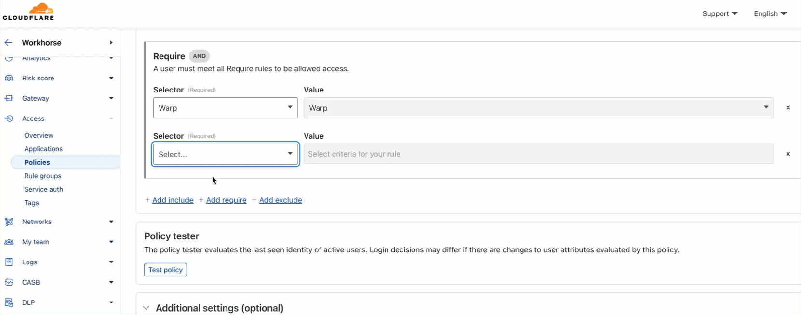This screenshot has width=801, height=315.
Task: Click the Add include link
Action: pyautogui.click(x=173, y=200)
